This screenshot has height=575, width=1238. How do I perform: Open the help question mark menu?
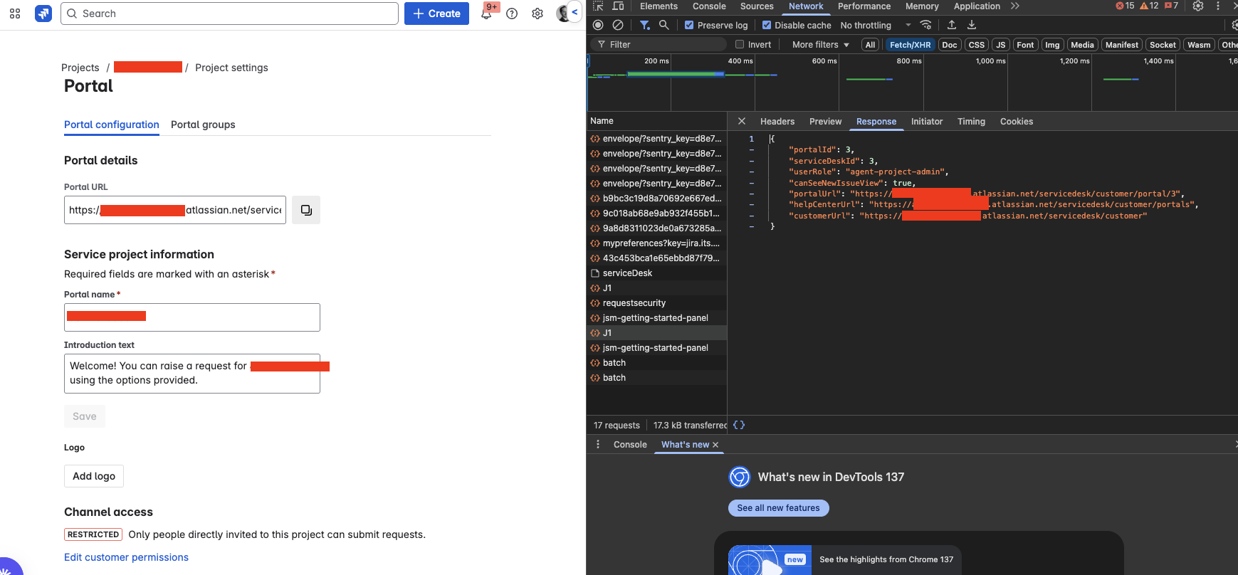(512, 14)
